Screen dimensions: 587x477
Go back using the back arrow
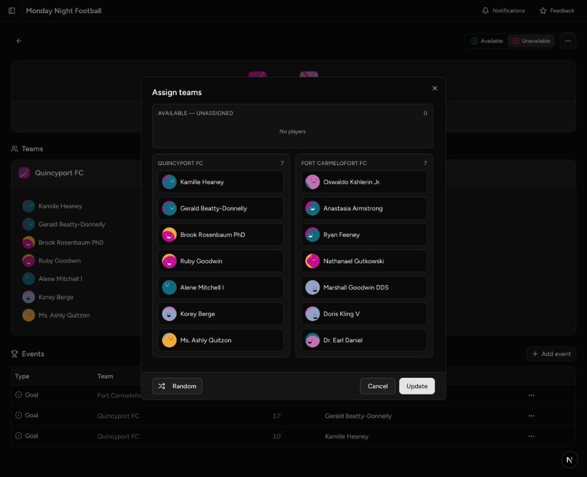pyautogui.click(x=19, y=41)
